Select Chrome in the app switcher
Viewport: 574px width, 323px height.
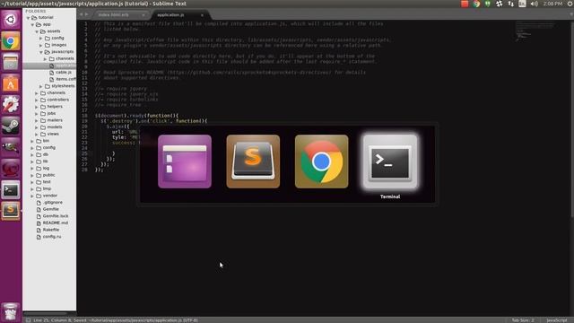(x=321, y=161)
